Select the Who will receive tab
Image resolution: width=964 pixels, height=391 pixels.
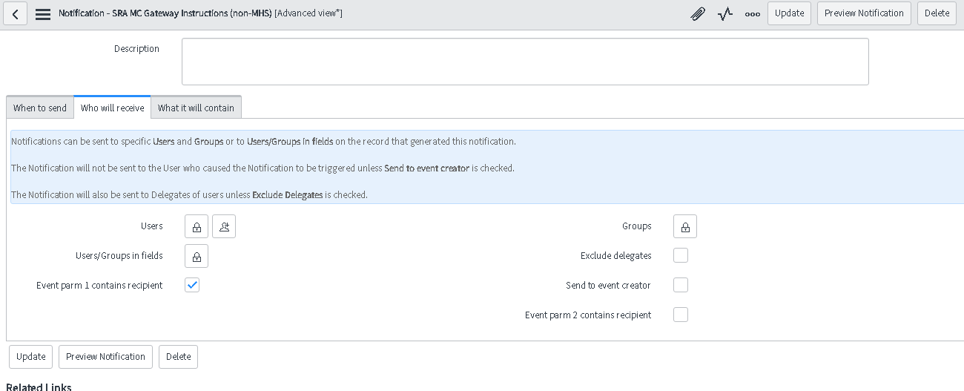113,108
